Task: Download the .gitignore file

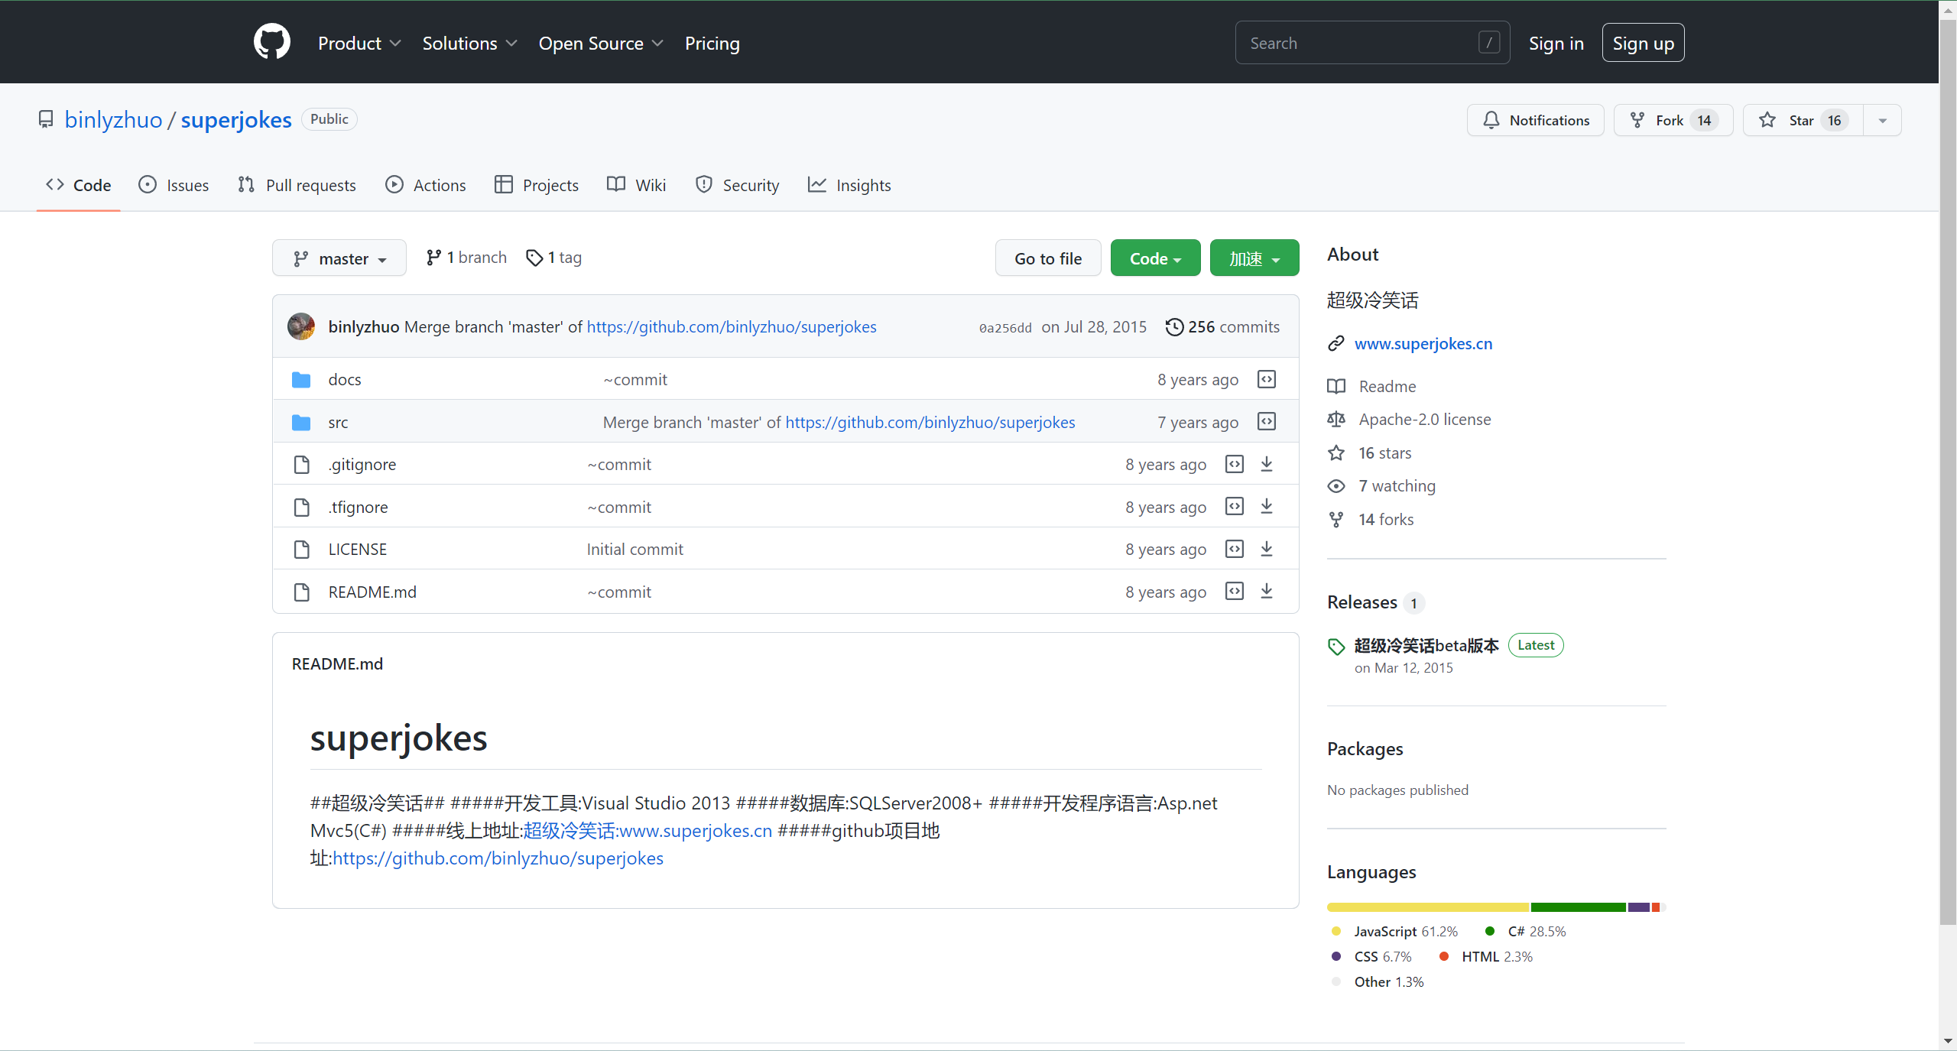Action: [x=1267, y=464]
